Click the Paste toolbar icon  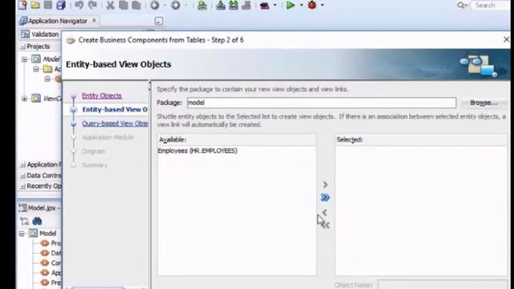click(136, 5)
